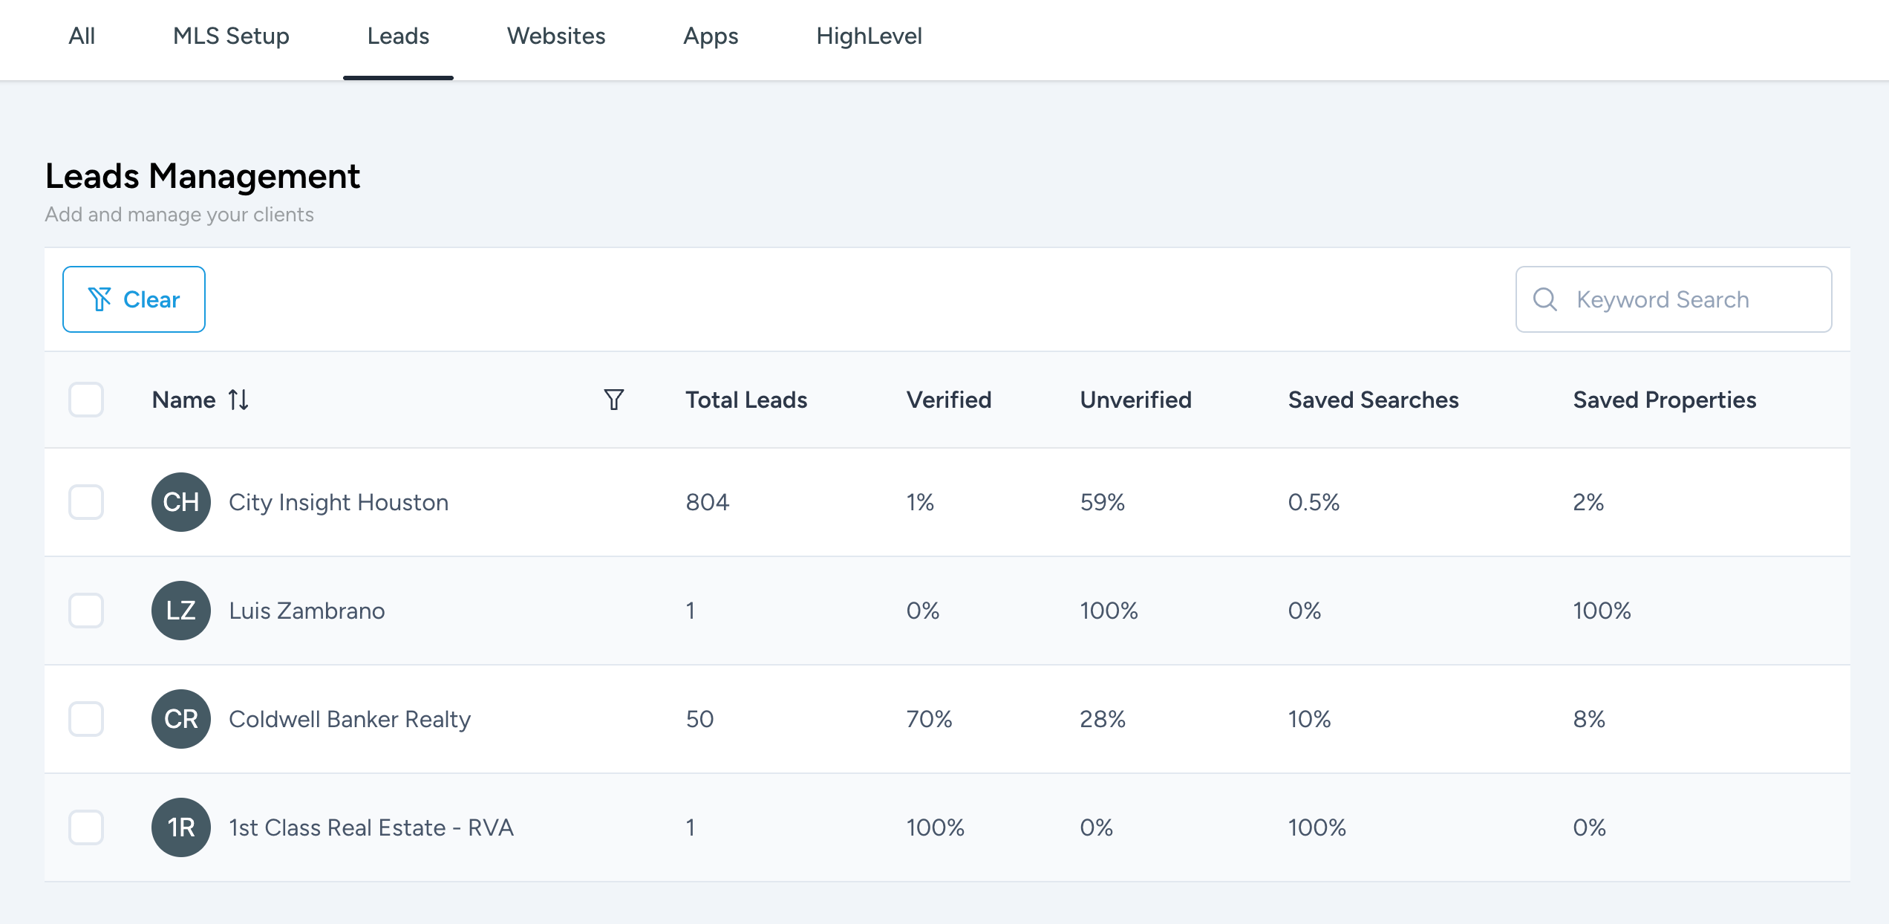Open the Apps tab

click(711, 36)
